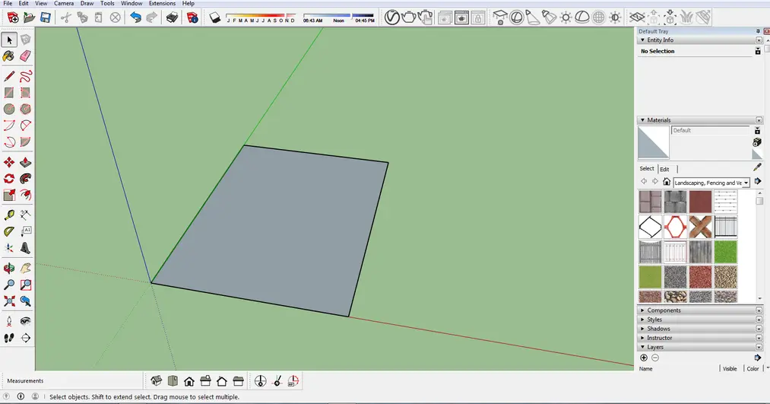
Task: Select the arrow Select tool
Action: pos(9,40)
